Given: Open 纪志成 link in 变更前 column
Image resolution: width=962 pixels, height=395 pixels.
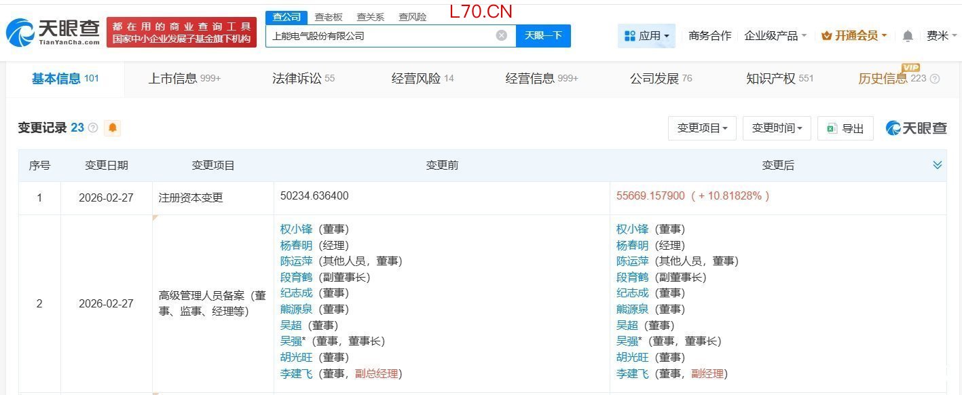Looking at the screenshot, I should pyautogui.click(x=296, y=293).
